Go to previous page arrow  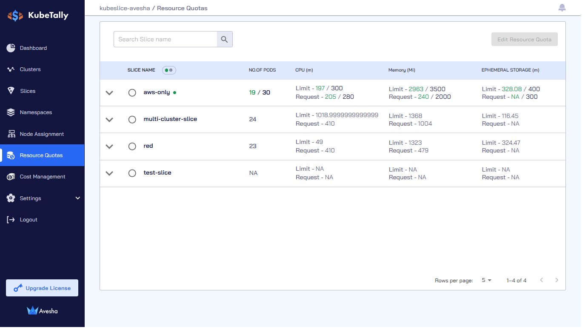tap(542, 280)
